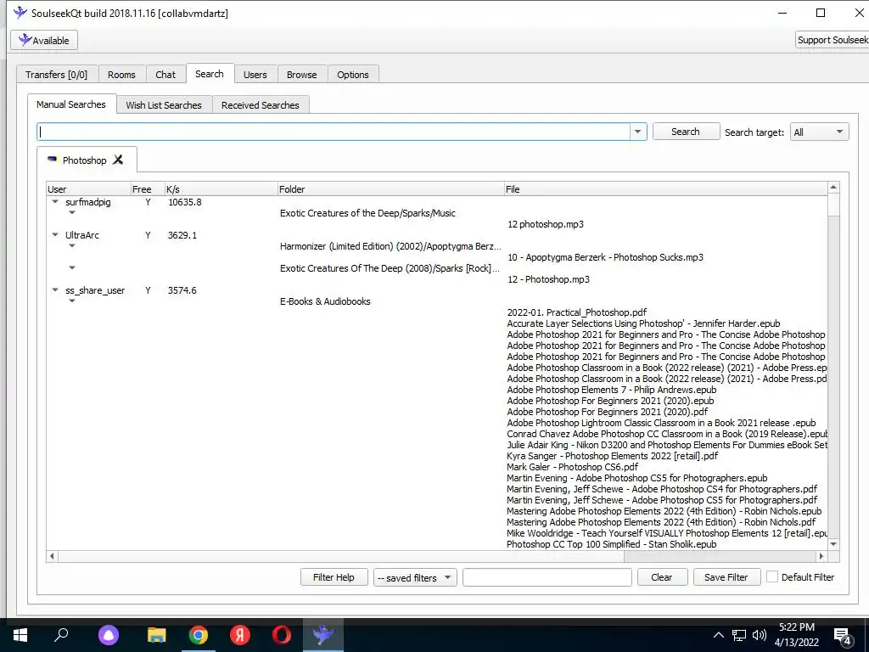Click the Search button

[686, 132]
